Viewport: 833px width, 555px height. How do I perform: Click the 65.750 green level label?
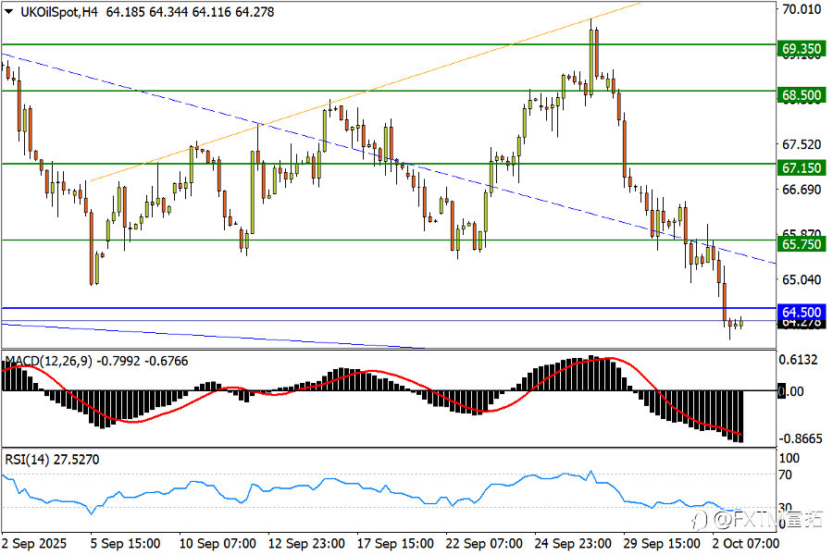802,244
